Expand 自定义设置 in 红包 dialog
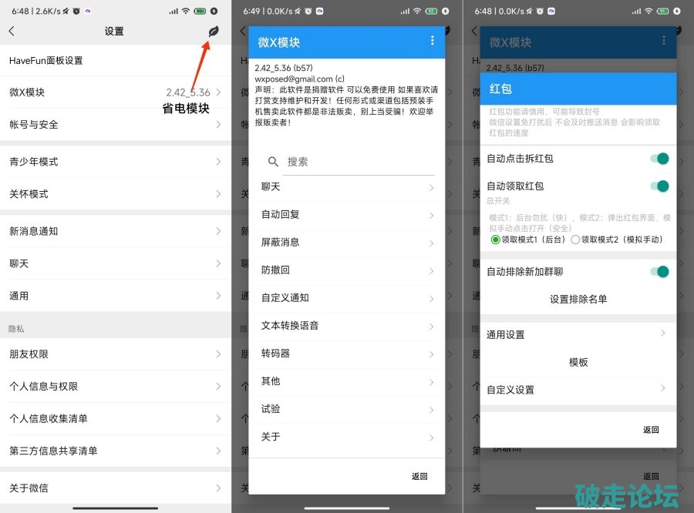 pos(578,390)
